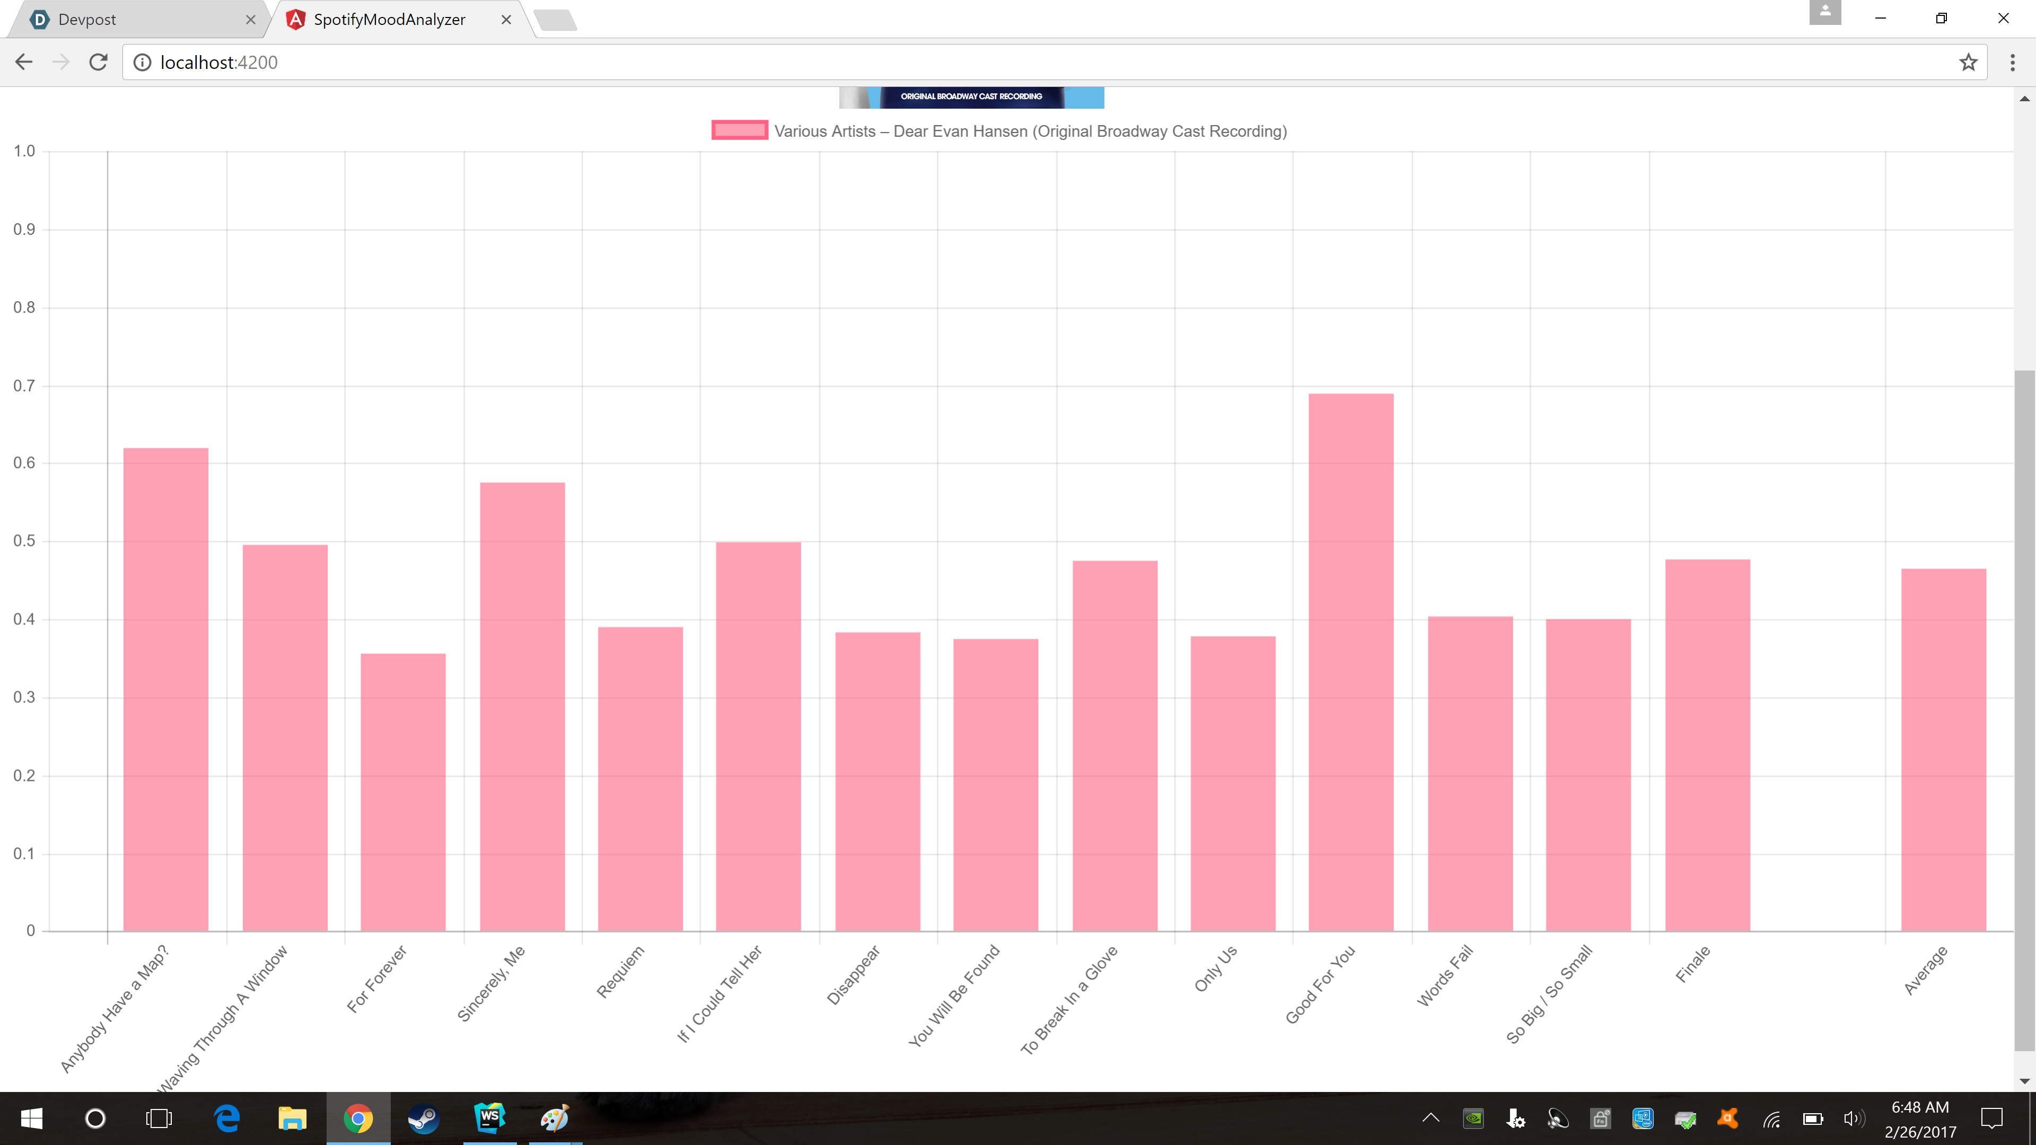Open WebStorm from the taskbar
The image size is (2036, 1145).
(489, 1119)
